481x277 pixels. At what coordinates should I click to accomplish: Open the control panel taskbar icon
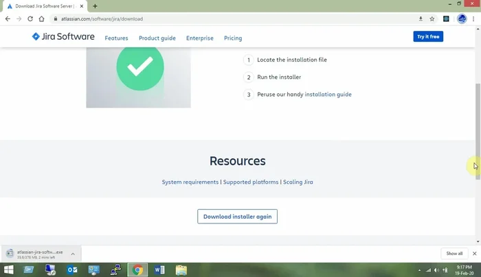pos(94,270)
